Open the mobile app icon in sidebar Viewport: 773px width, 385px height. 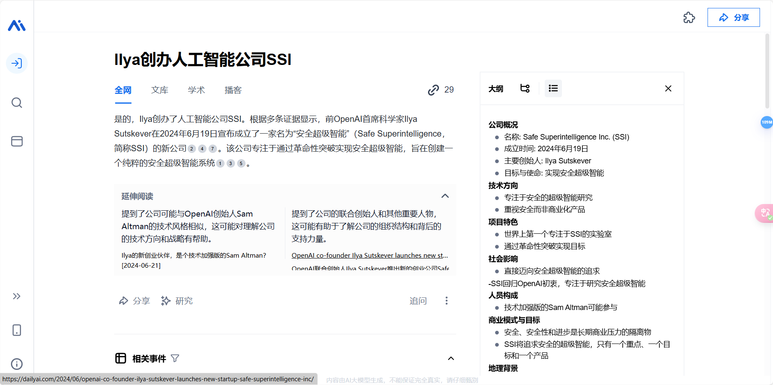[x=17, y=330]
